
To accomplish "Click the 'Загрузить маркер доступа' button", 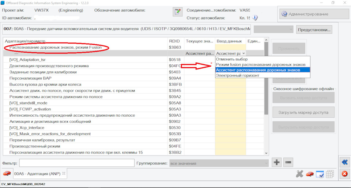I will [x=303, y=112].
